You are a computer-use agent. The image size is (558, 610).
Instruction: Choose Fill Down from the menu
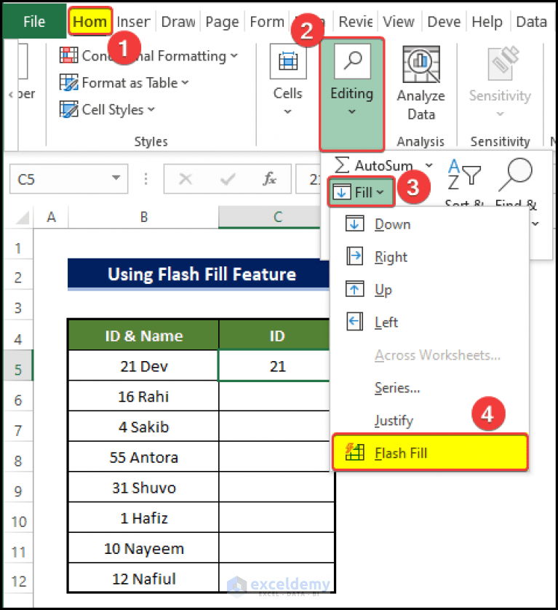click(x=429, y=224)
